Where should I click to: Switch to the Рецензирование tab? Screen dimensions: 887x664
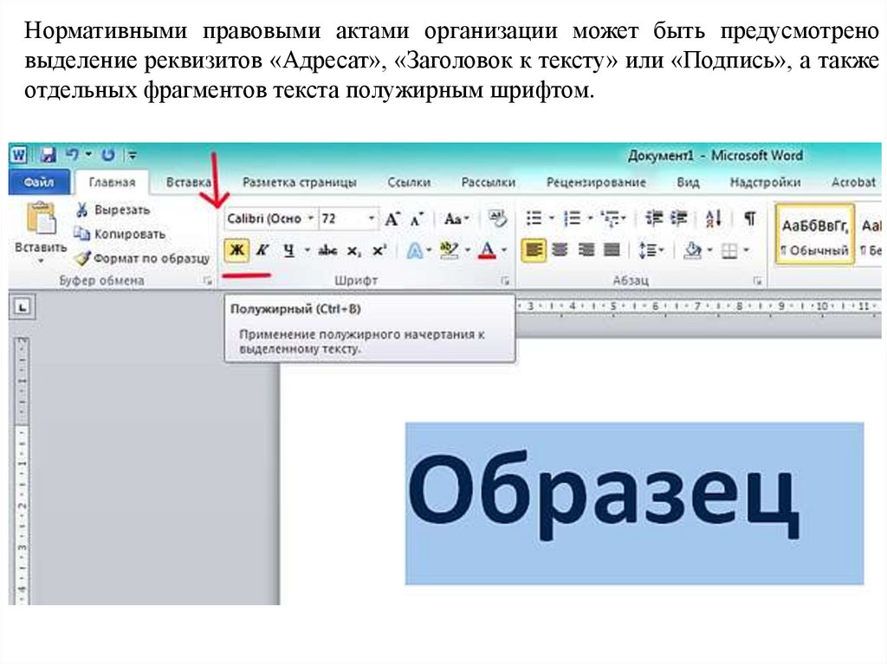tap(596, 182)
